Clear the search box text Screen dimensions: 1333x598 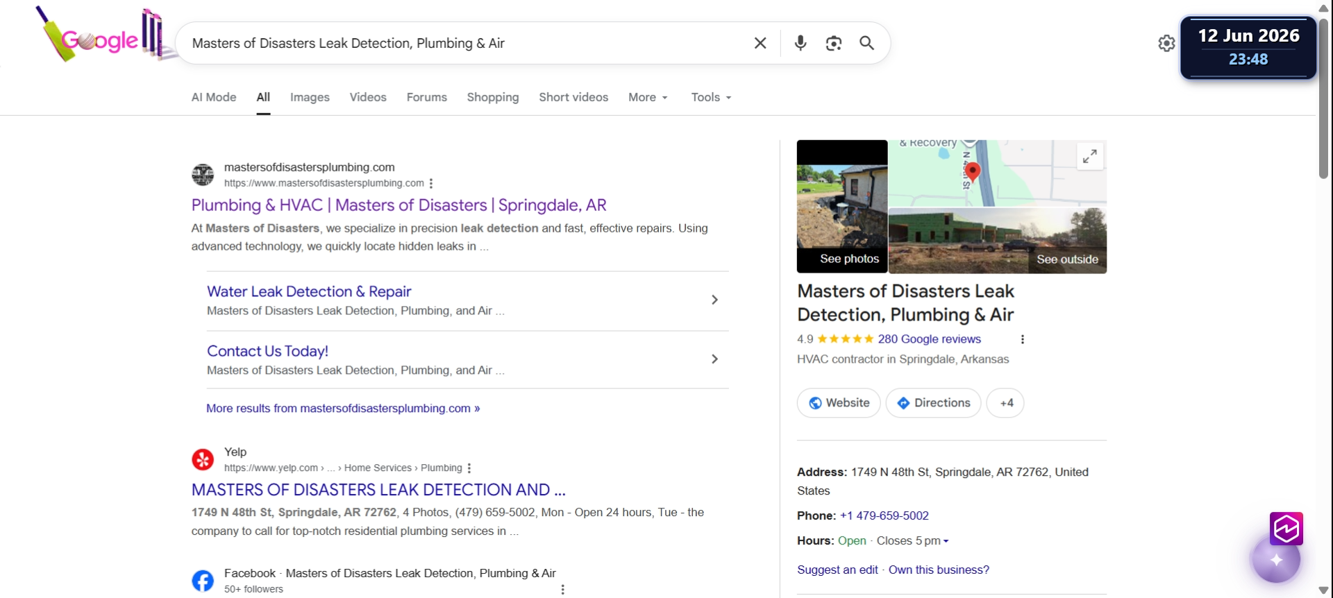tap(760, 43)
